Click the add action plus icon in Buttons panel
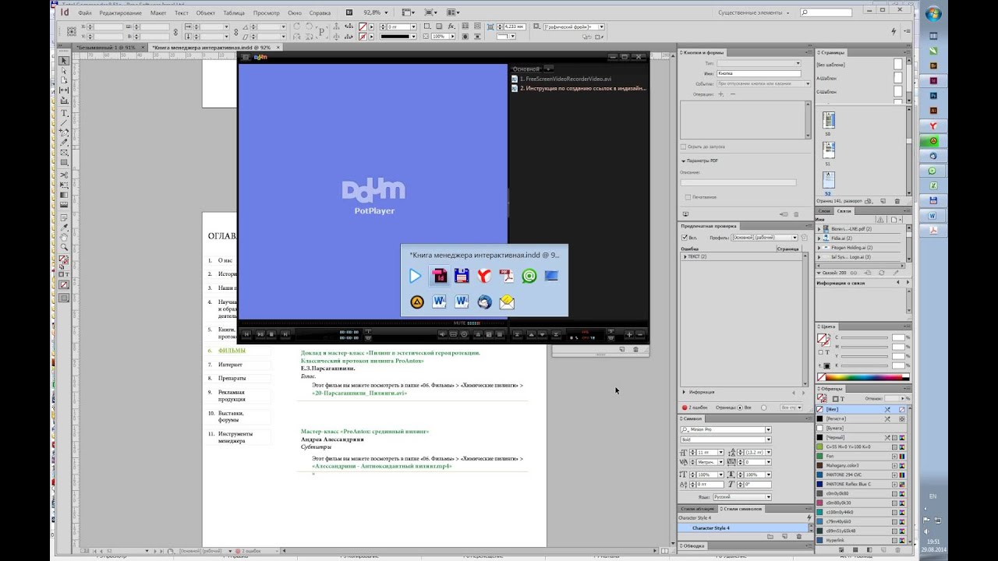Viewport: 998px width, 561px height. pos(720,93)
